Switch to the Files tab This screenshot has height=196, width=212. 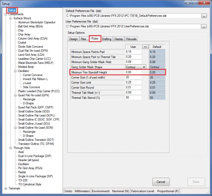point(83,39)
